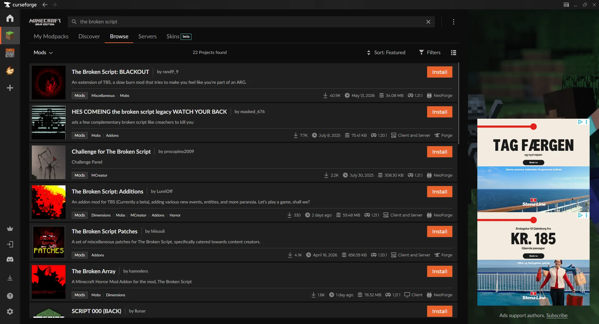Viewport: 599px width, 324px height.
Task: Click the AdChoices icon on the KR. 185 ad
Action: [580, 215]
